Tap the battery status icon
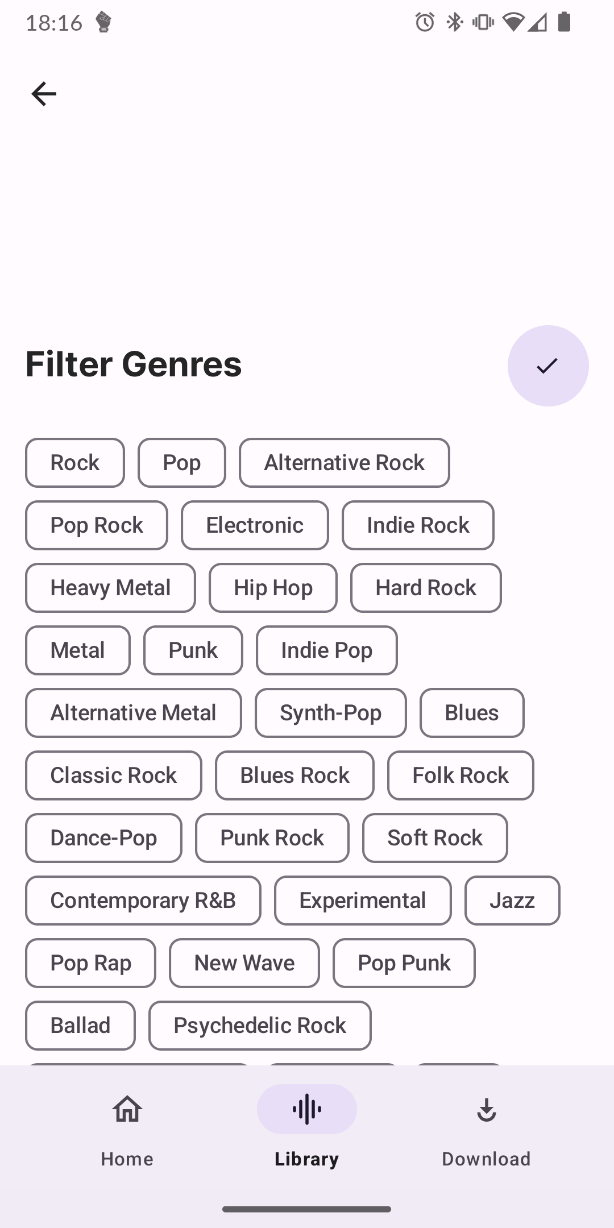Screen dimensions: 614x1228 (x=564, y=22)
